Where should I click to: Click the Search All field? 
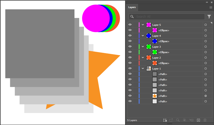[169, 17]
